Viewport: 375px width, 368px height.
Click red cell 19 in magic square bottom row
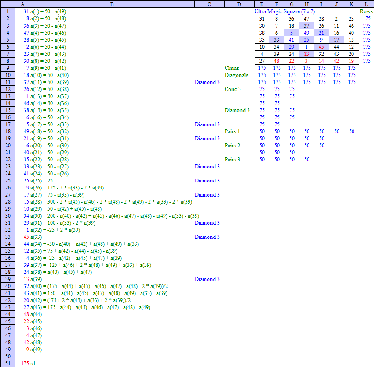pyautogui.click(x=351, y=61)
